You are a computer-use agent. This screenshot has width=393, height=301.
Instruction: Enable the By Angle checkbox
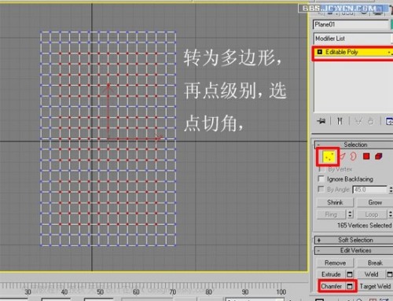point(321,189)
